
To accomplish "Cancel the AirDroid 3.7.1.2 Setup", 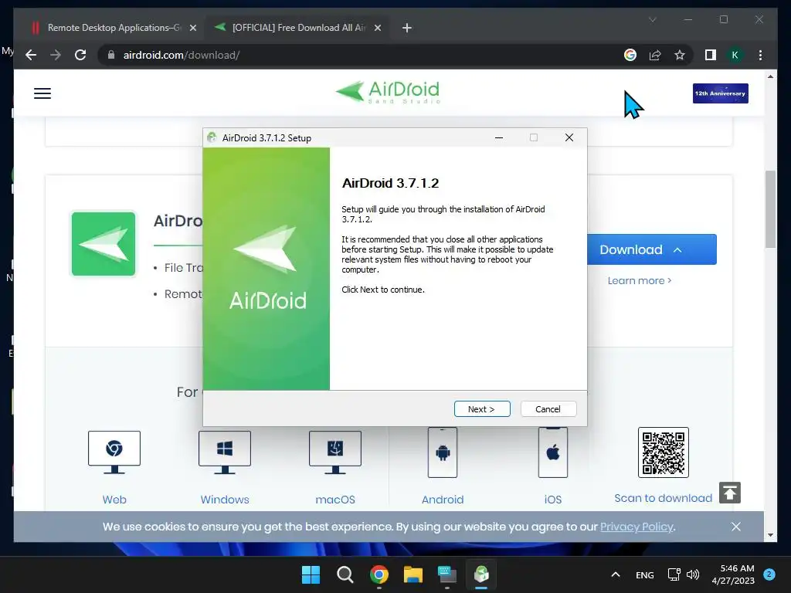I will tap(548, 409).
